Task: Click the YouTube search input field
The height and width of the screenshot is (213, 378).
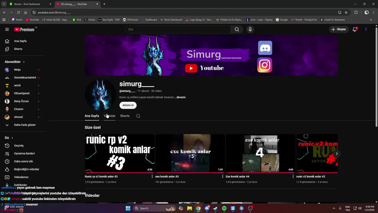Action: [x=178, y=29]
